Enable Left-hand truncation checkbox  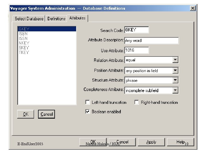[88, 102]
